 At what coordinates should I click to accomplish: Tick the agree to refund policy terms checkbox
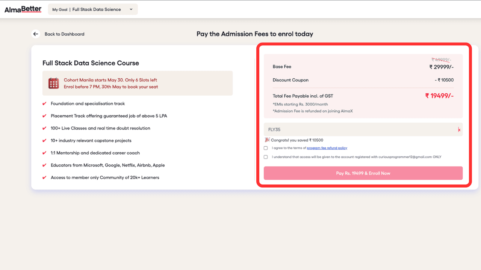click(x=266, y=148)
